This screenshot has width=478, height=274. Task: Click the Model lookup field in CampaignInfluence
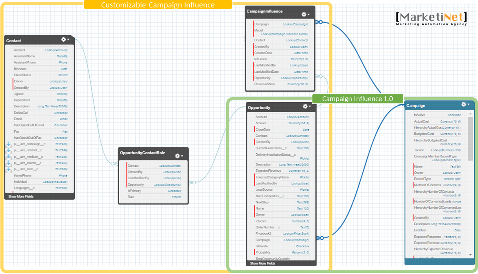(x=281, y=32)
